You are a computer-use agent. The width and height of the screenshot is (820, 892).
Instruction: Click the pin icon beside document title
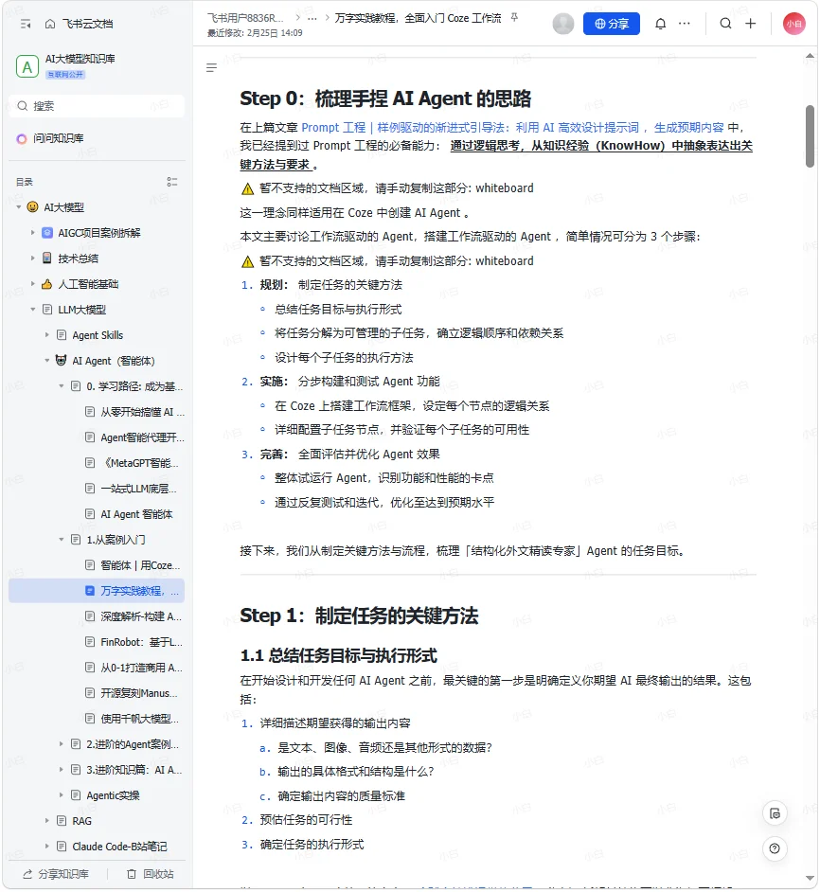[514, 18]
